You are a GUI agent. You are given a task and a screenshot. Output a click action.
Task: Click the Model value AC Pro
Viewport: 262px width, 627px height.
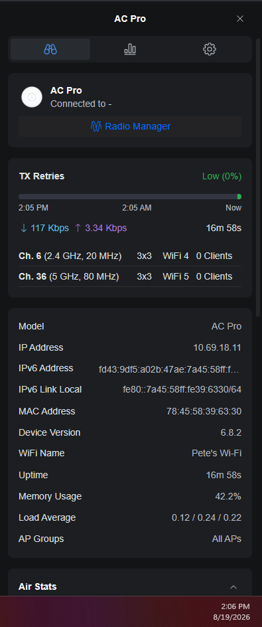226,326
